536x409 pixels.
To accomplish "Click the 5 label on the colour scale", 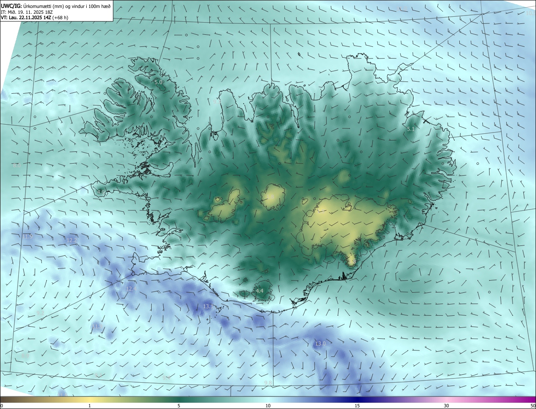I will (179, 406).
